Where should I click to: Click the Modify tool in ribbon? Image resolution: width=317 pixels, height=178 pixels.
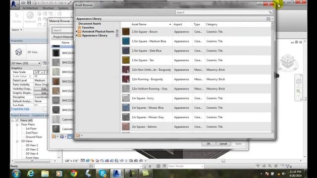point(17,18)
